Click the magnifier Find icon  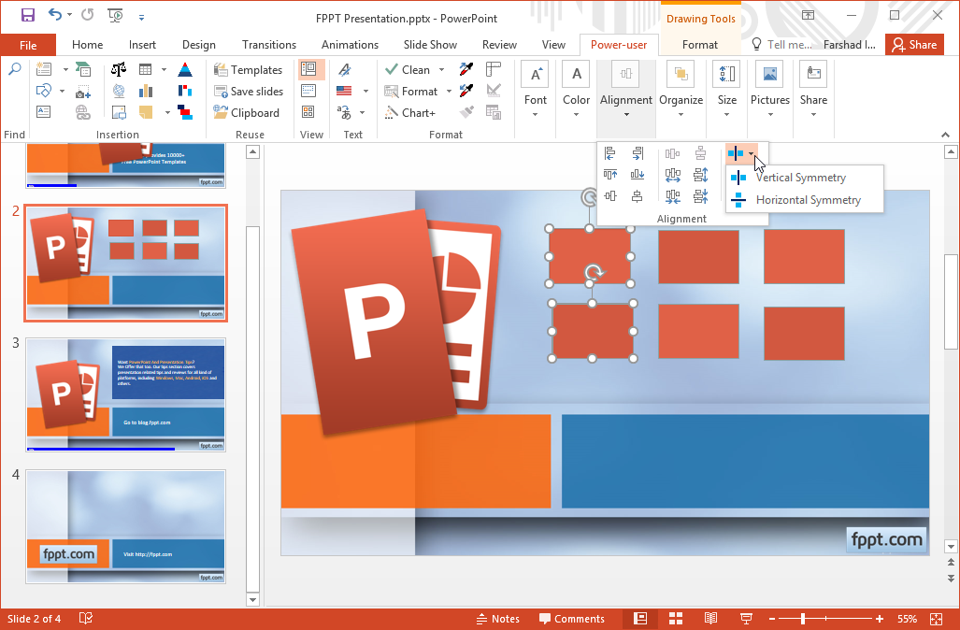pos(14,70)
